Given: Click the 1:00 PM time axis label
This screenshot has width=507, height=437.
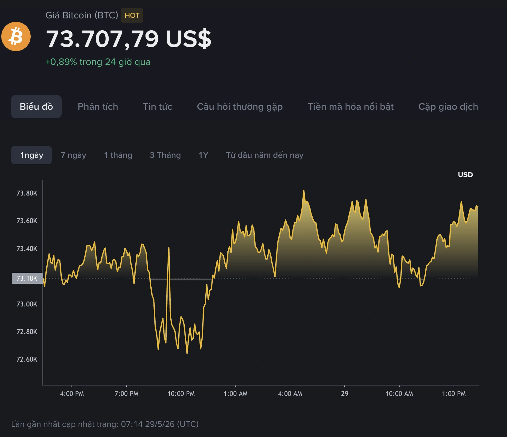Looking at the screenshot, I should click(454, 393).
